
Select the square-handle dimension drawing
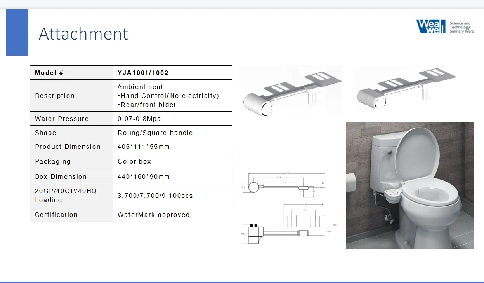coord(290,224)
